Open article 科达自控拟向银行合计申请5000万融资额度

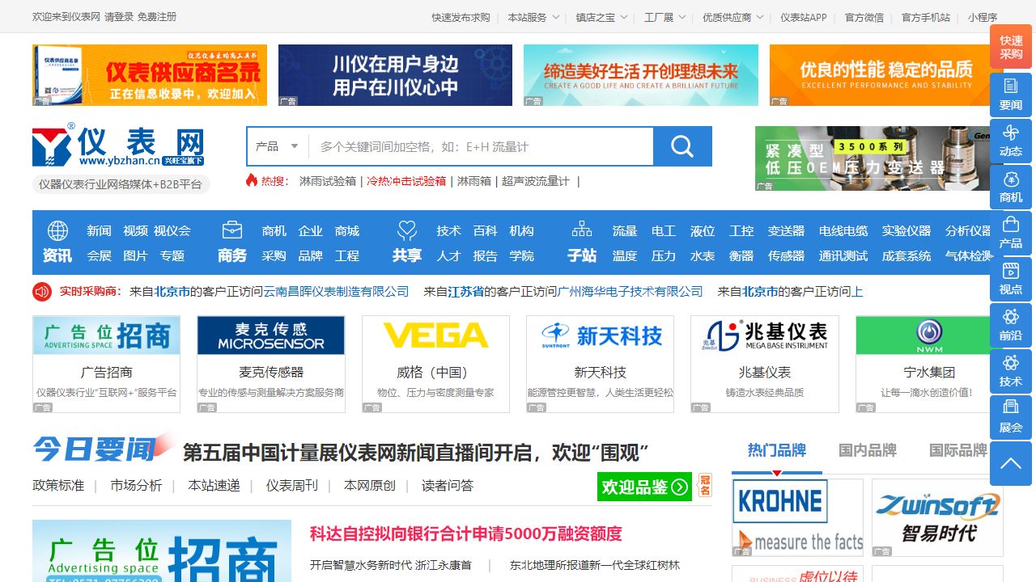(466, 533)
